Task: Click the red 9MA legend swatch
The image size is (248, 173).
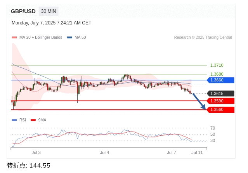Action: [x=33, y=120]
